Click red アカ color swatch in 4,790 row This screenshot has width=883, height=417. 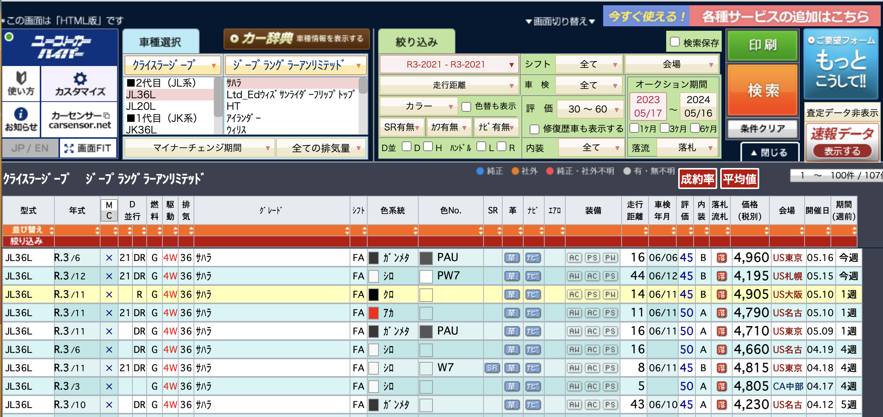374,313
